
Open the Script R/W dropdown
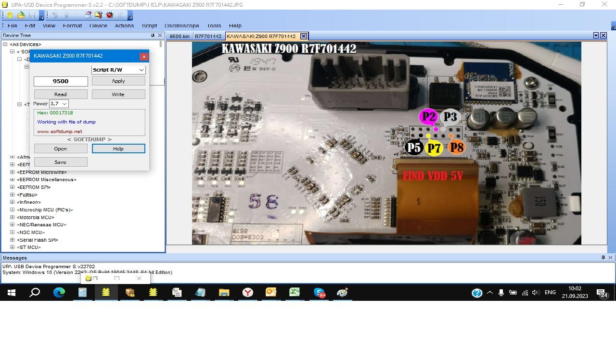point(141,70)
